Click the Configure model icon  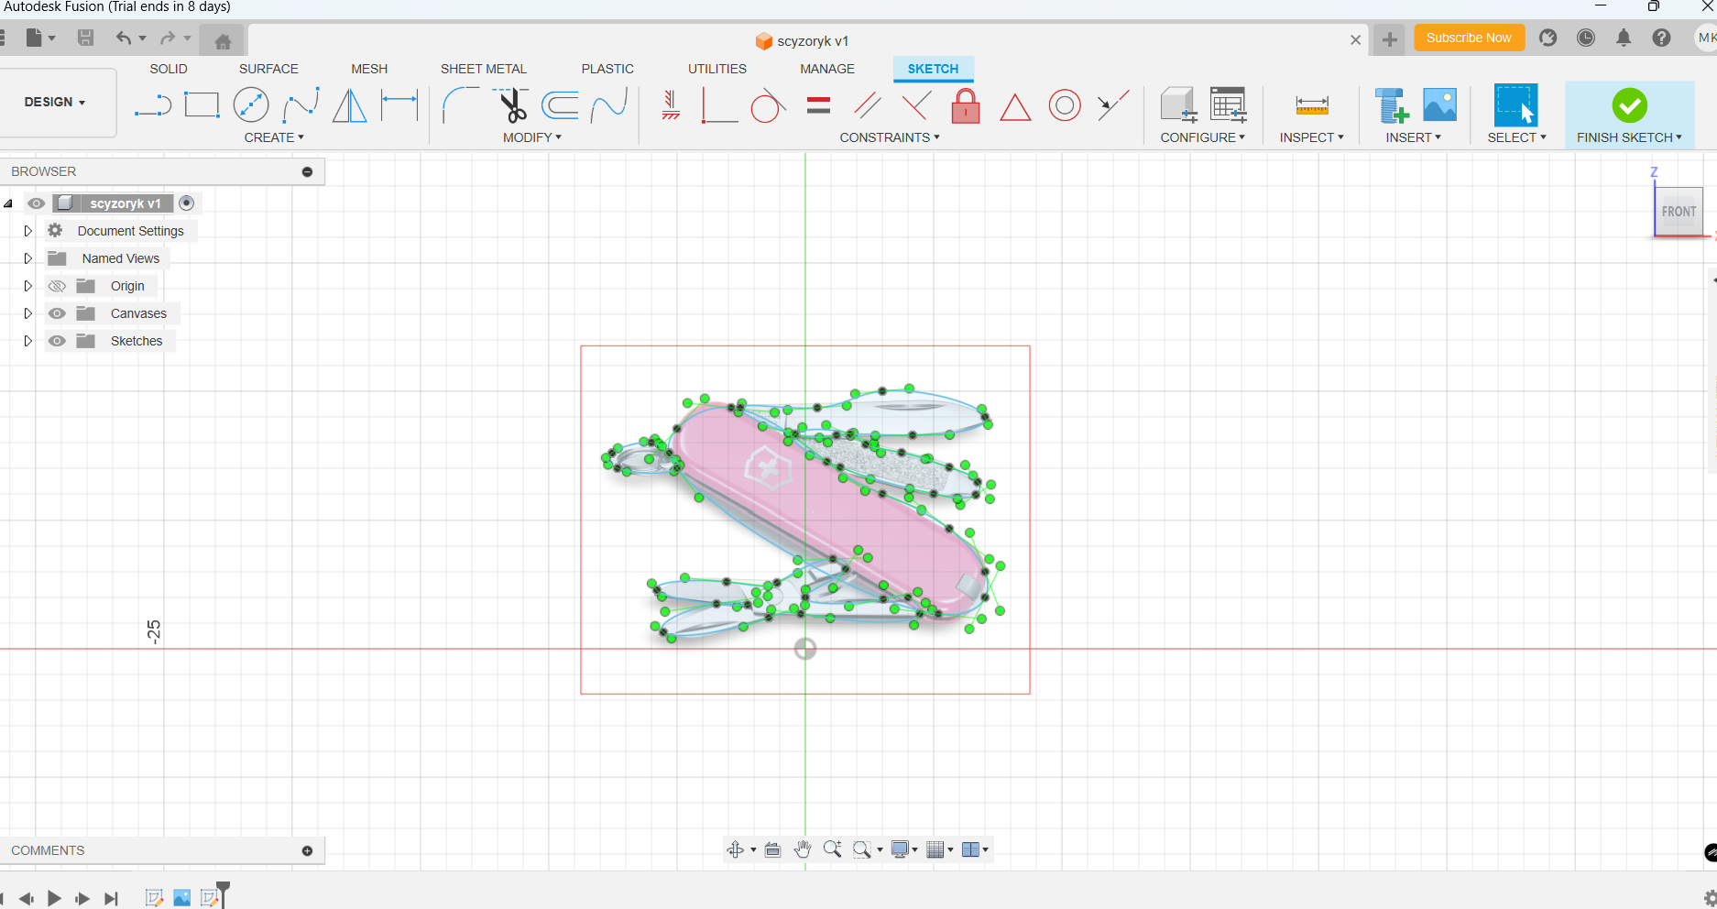(1178, 105)
